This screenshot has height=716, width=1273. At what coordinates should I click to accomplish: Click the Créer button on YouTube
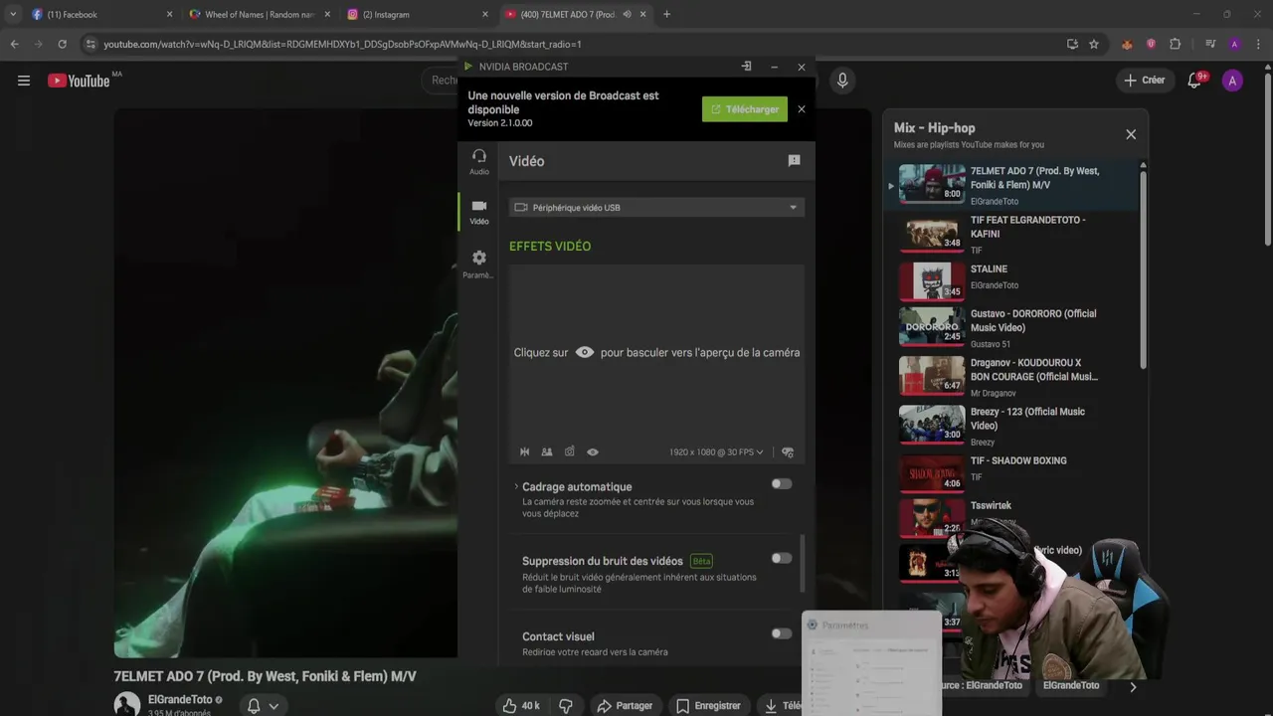point(1145,81)
